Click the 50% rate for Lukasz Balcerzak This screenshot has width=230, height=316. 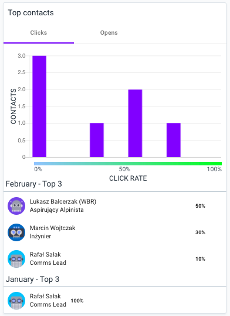point(200,206)
